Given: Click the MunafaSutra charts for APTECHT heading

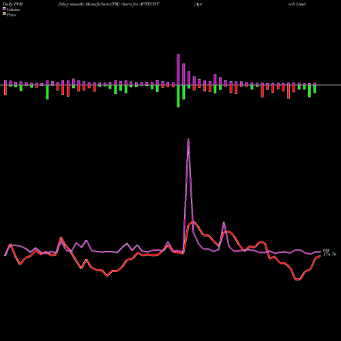Looking at the screenshot, I should pyautogui.click(x=108, y=4).
